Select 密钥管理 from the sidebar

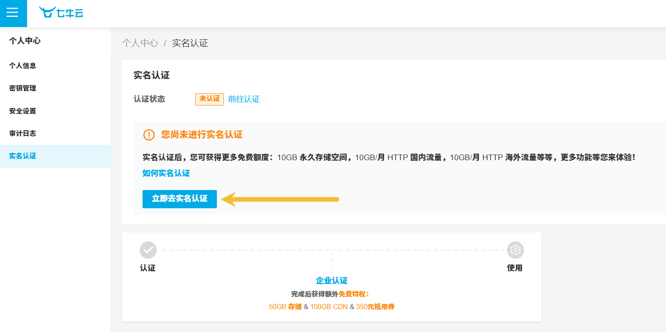pos(22,88)
